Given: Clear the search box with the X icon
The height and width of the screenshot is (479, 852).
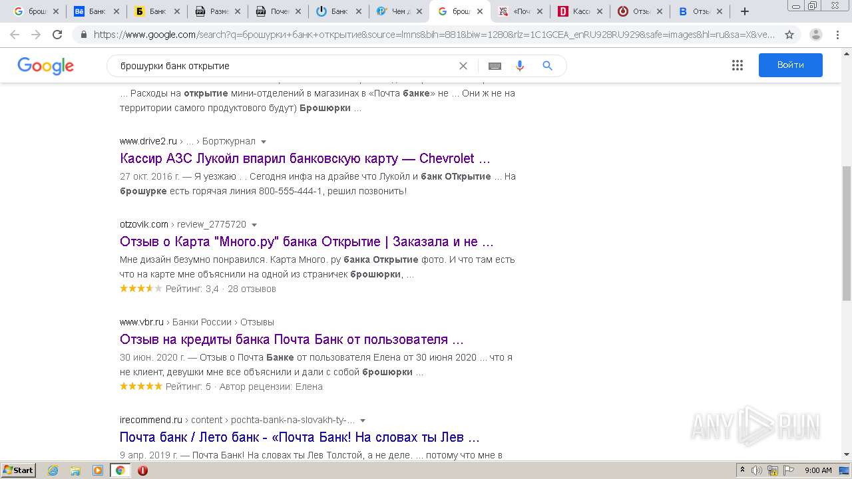Looking at the screenshot, I should [463, 66].
